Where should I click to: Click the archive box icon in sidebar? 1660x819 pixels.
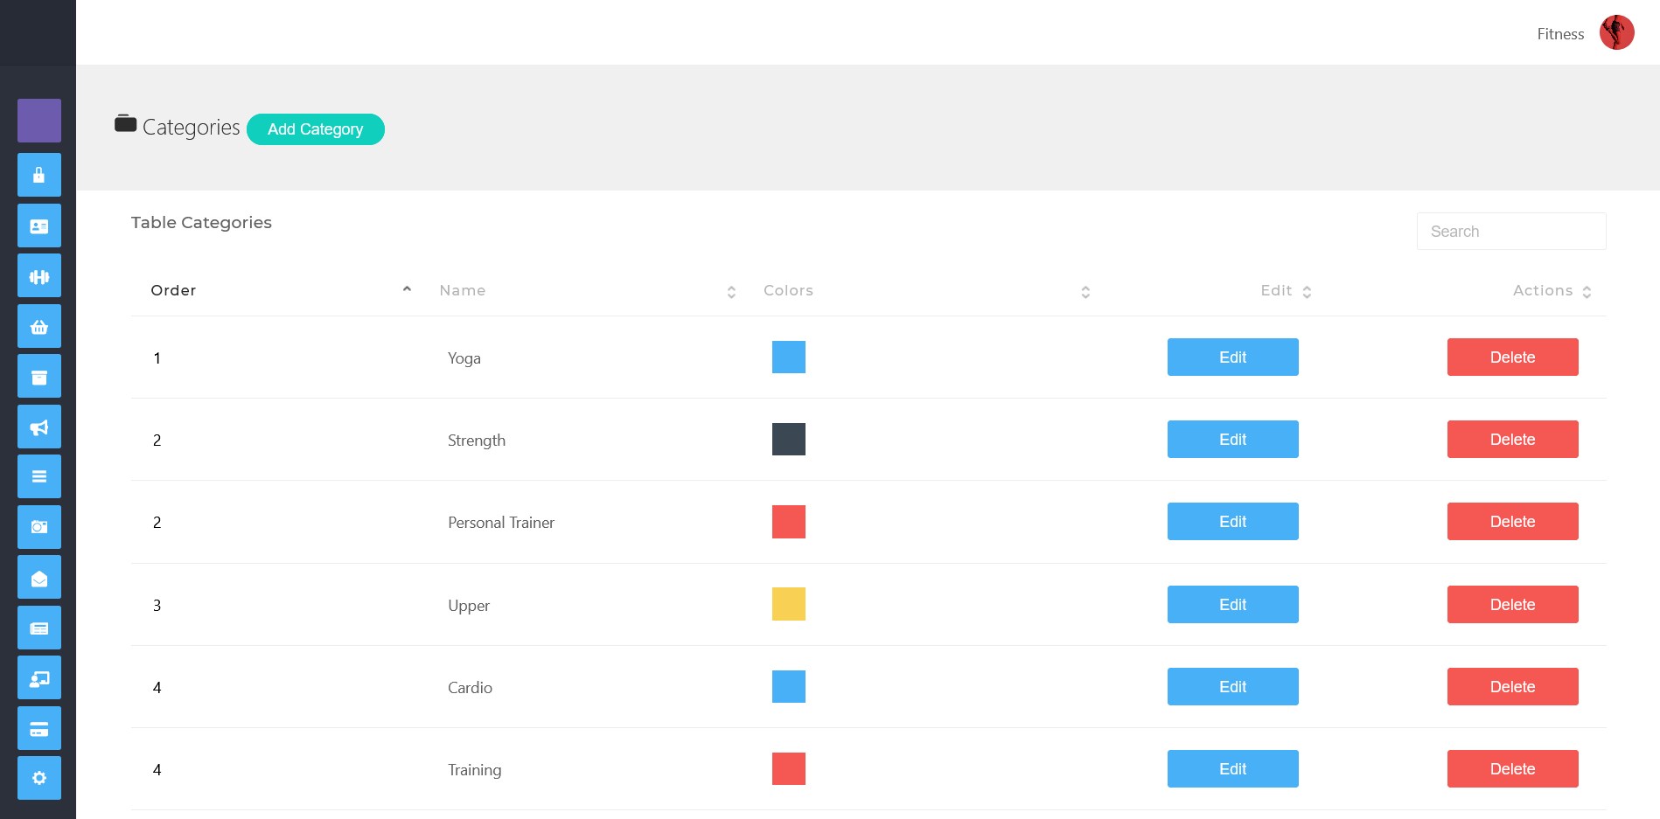[38, 376]
